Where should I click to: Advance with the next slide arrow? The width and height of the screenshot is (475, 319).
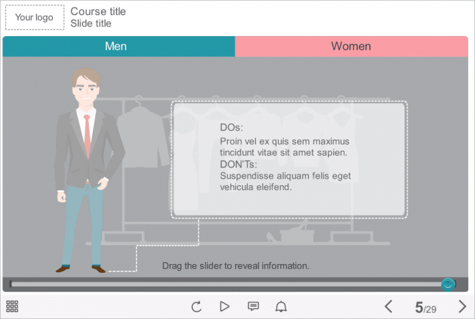(x=462, y=307)
